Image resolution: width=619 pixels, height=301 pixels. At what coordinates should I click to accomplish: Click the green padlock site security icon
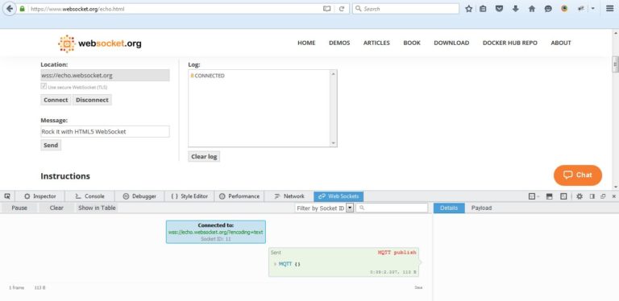tap(22, 9)
